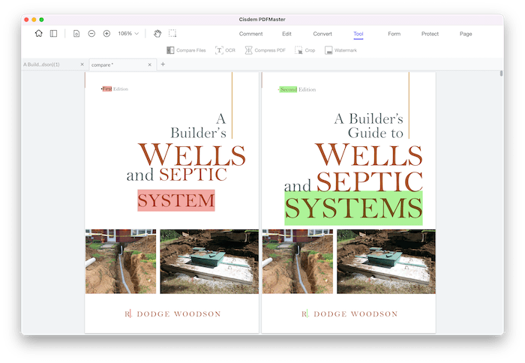The height and width of the screenshot is (363, 525).
Task: Add a new tab with plus button
Action: click(163, 64)
